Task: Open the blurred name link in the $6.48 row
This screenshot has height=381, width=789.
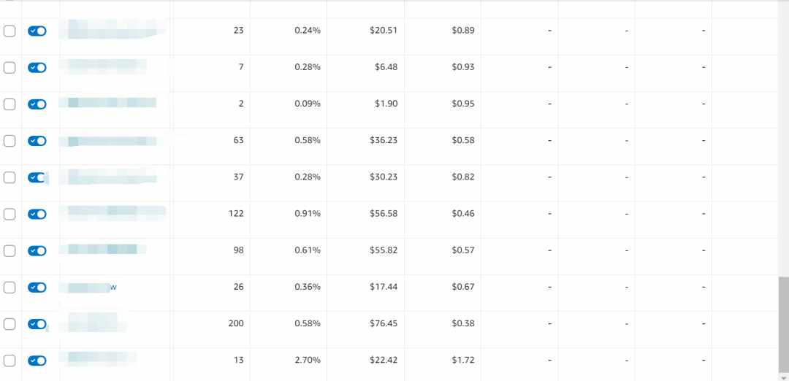Action: coord(103,66)
